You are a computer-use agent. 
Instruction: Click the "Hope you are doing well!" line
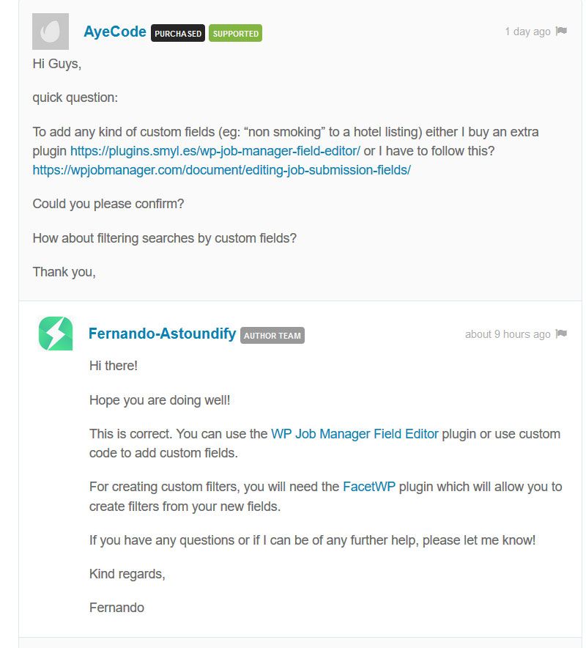click(x=159, y=400)
